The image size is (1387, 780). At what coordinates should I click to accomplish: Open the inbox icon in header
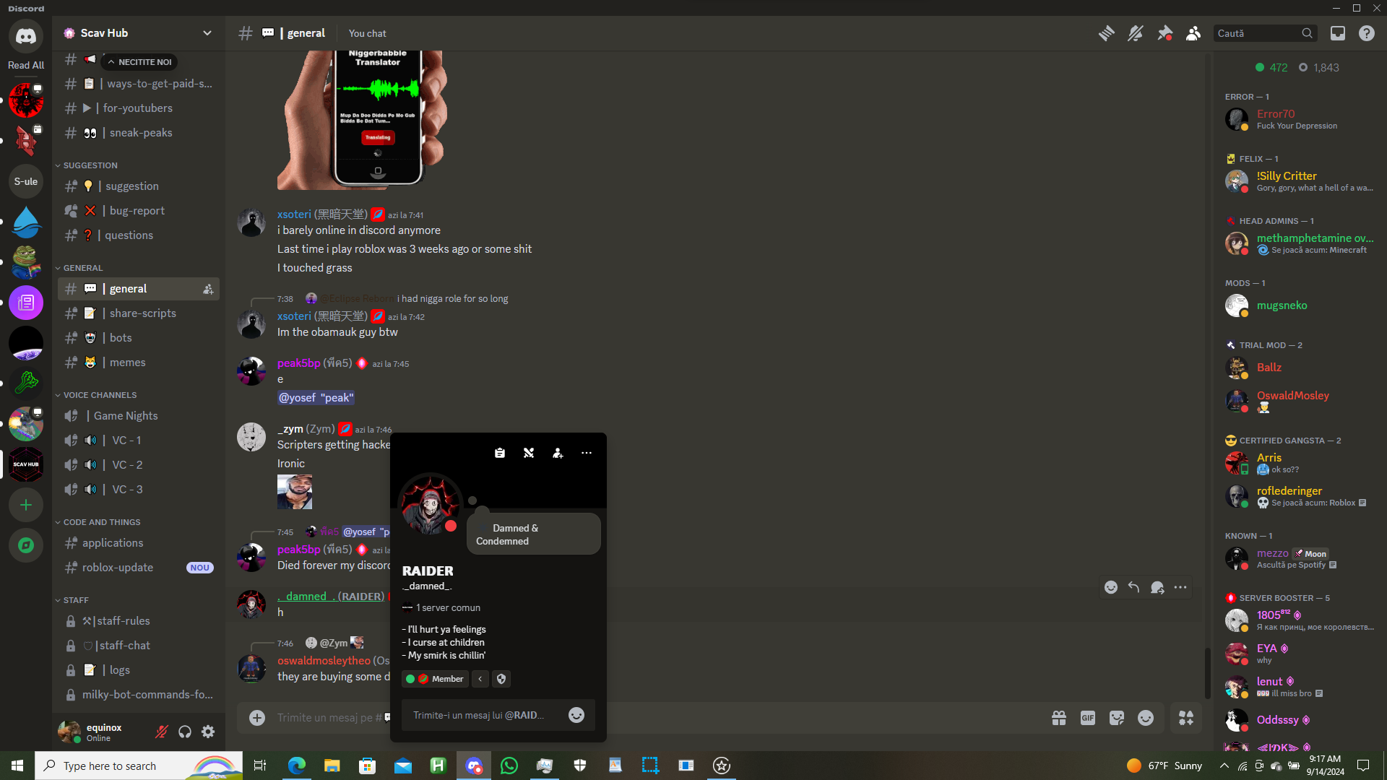[1338, 33]
